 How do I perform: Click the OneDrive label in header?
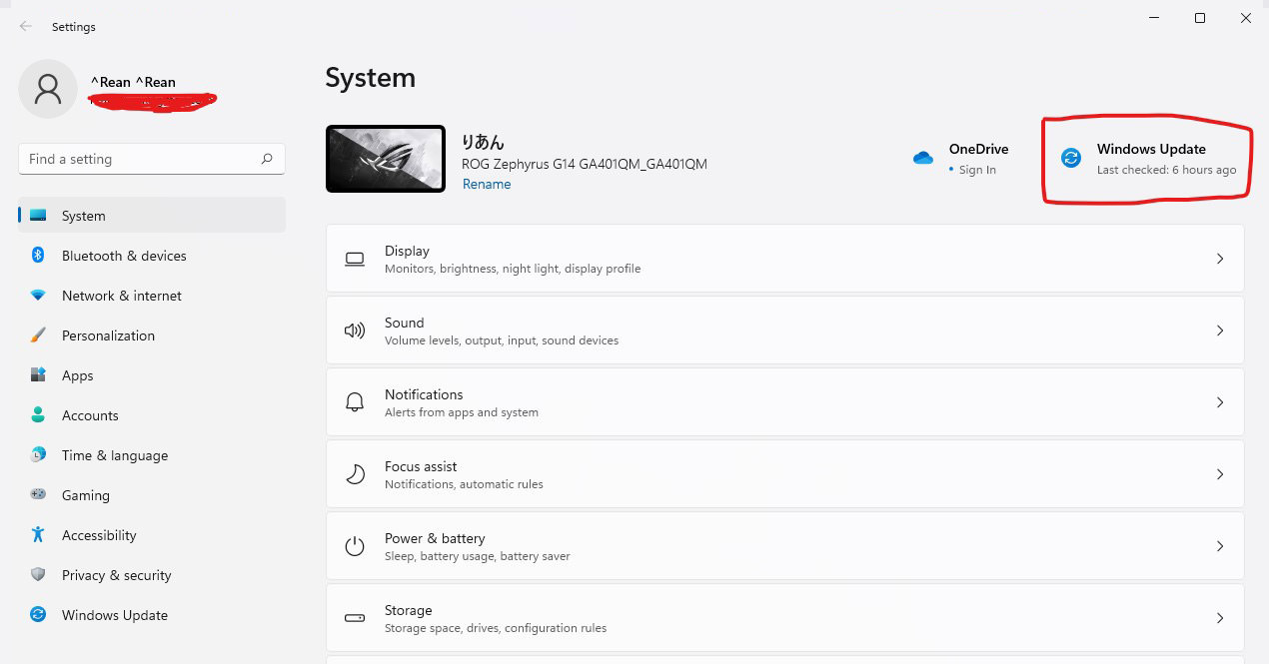pos(978,149)
